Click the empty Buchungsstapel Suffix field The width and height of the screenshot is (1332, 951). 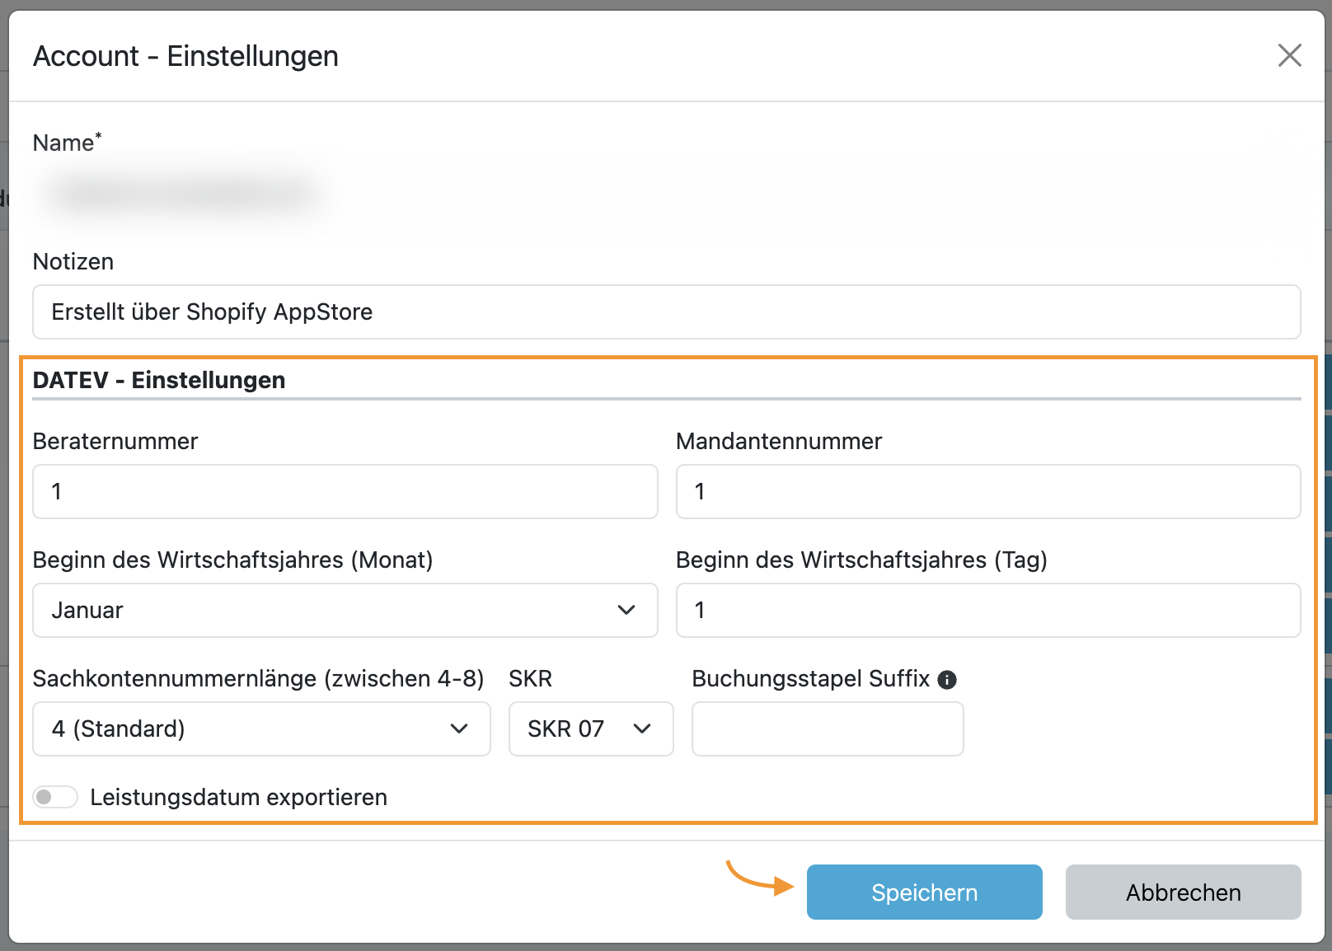click(827, 728)
